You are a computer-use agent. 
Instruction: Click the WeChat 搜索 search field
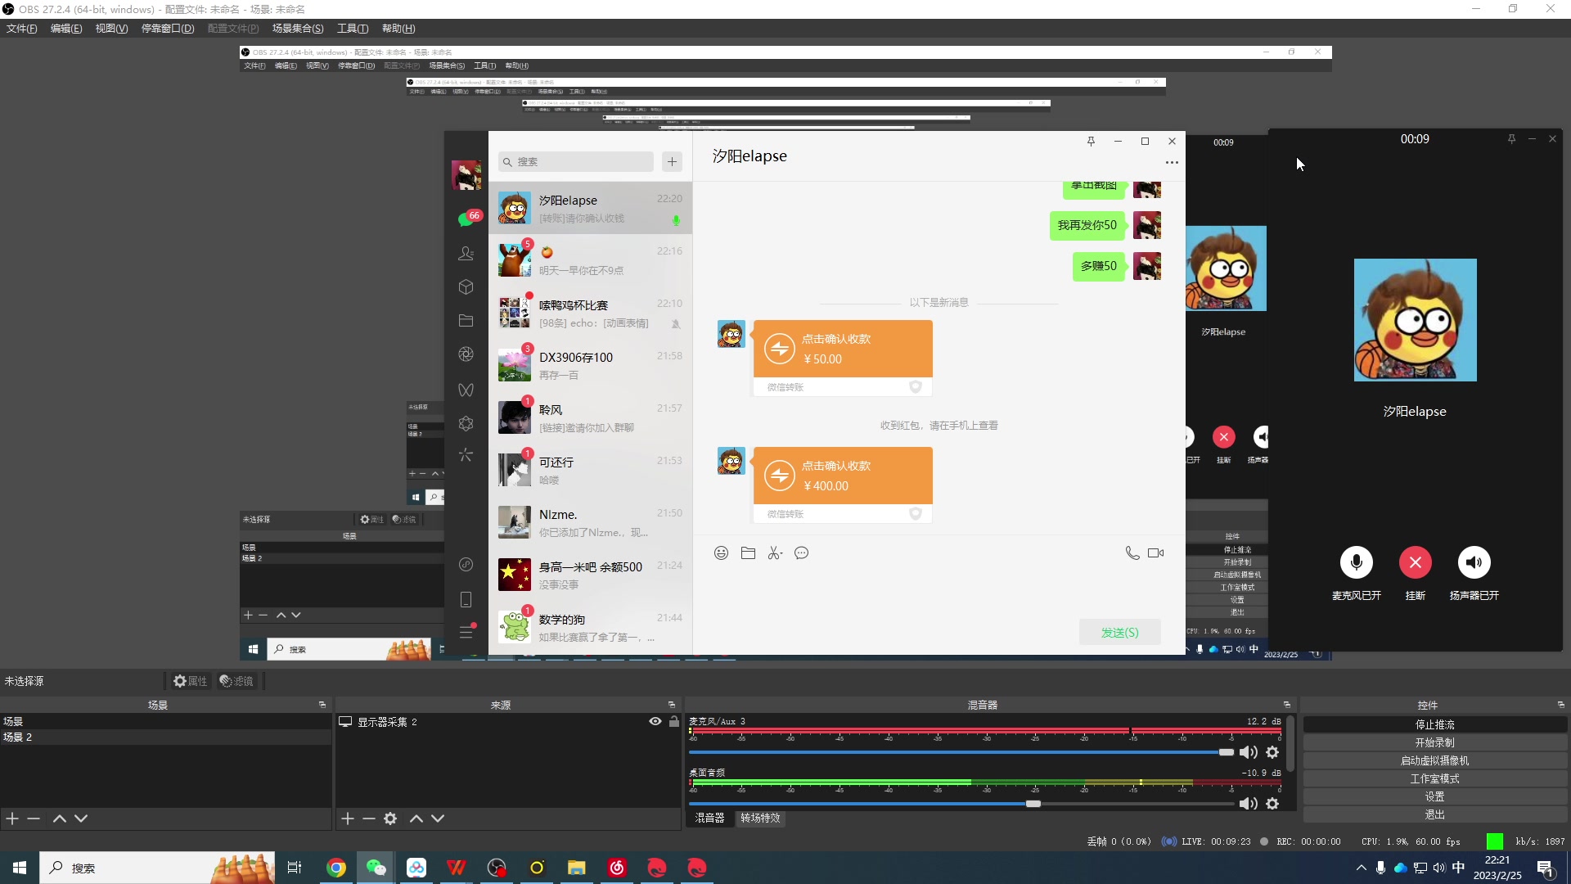tap(576, 162)
